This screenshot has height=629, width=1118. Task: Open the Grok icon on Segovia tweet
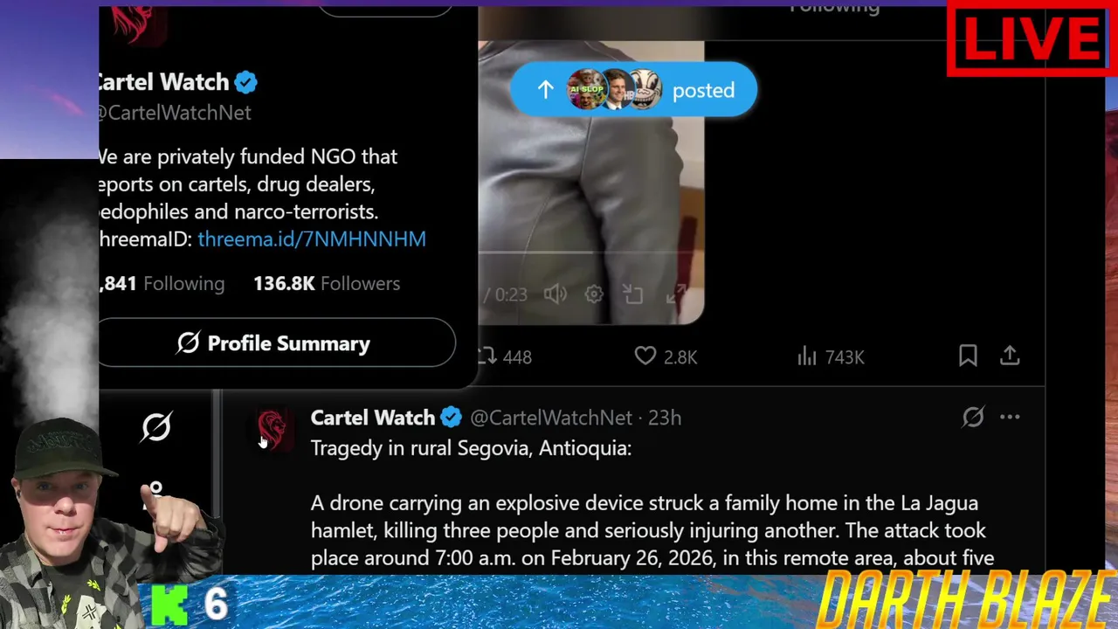point(973,418)
